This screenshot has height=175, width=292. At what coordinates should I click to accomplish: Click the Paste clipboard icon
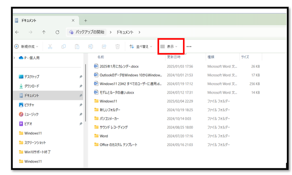pyautogui.click(x=77, y=46)
